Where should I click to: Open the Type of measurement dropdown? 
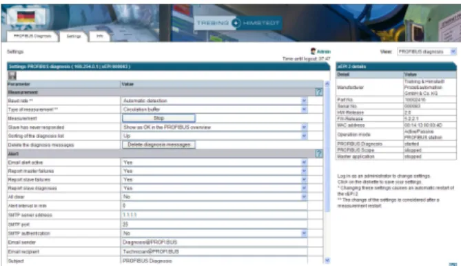click(215, 110)
